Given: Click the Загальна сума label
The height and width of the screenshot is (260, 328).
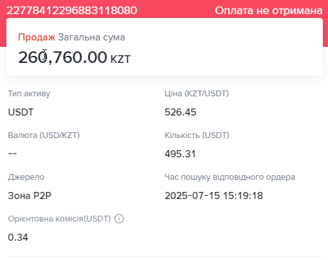Looking at the screenshot, I should pyautogui.click(x=91, y=37).
